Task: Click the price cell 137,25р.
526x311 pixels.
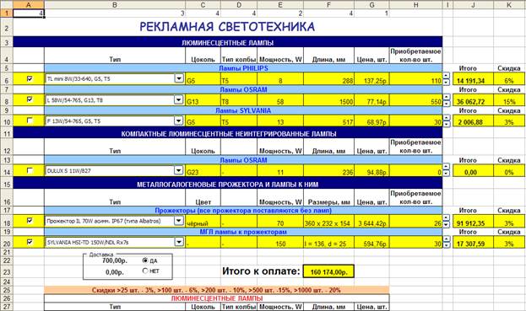Action: tap(371, 79)
